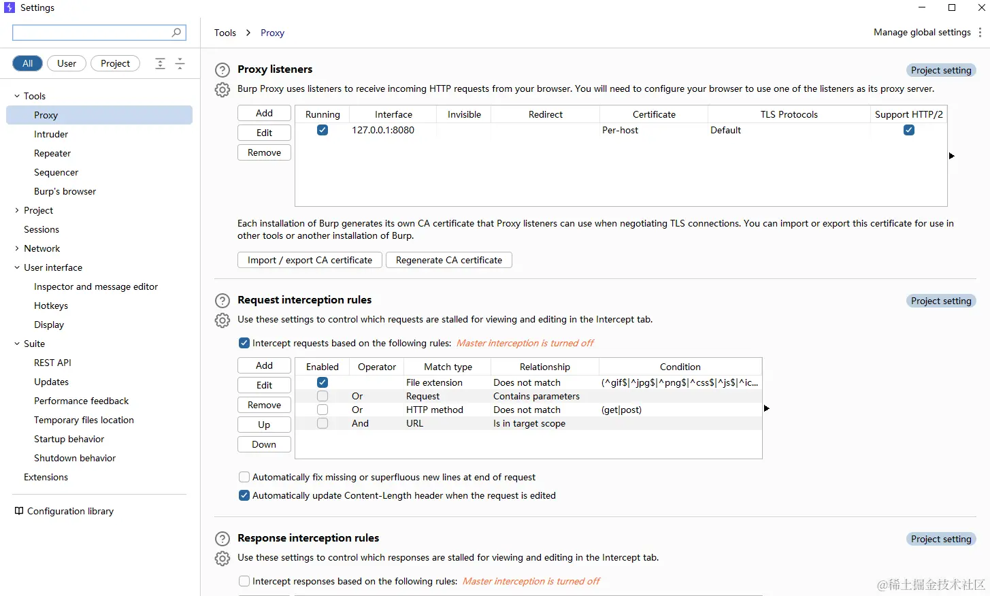Expand the Project settings section
The image size is (990, 596).
point(16,210)
